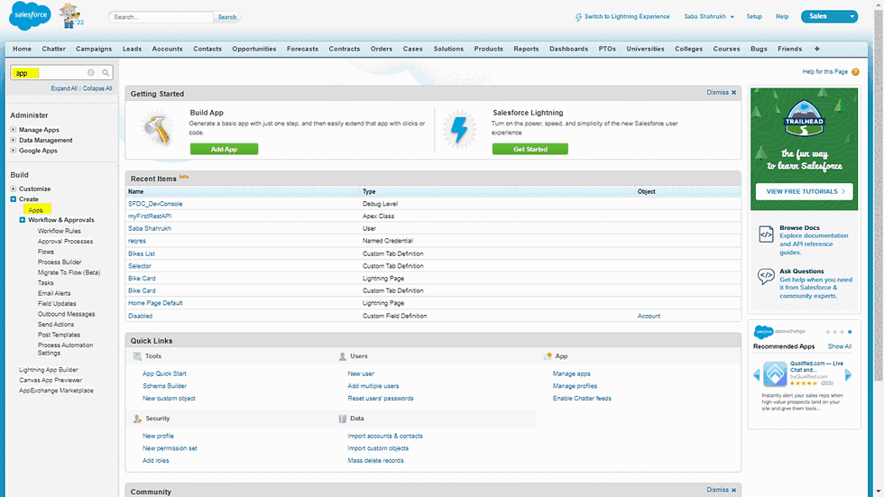Screen dimensions: 884x497
Task: Click the Salesforce Lightning bolt badge icon
Action: 459,129
